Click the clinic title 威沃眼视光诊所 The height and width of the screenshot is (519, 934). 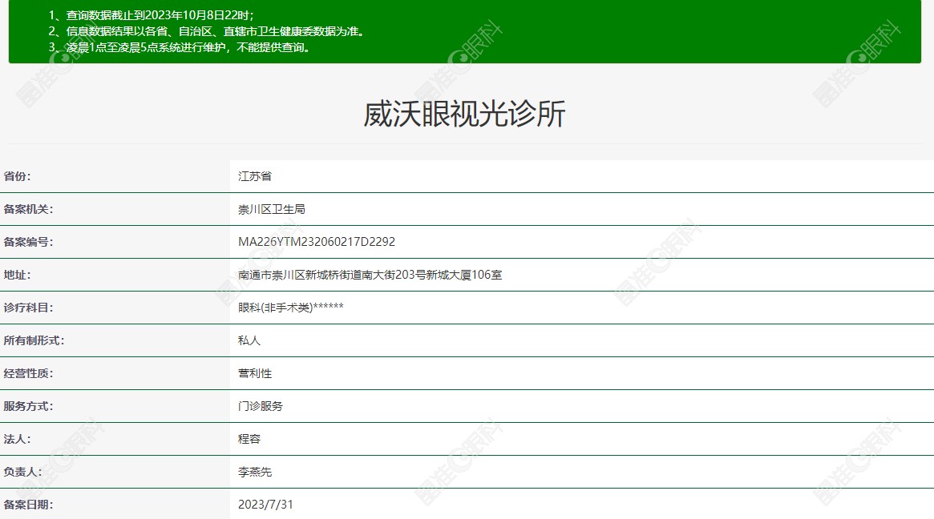click(465, 114)
